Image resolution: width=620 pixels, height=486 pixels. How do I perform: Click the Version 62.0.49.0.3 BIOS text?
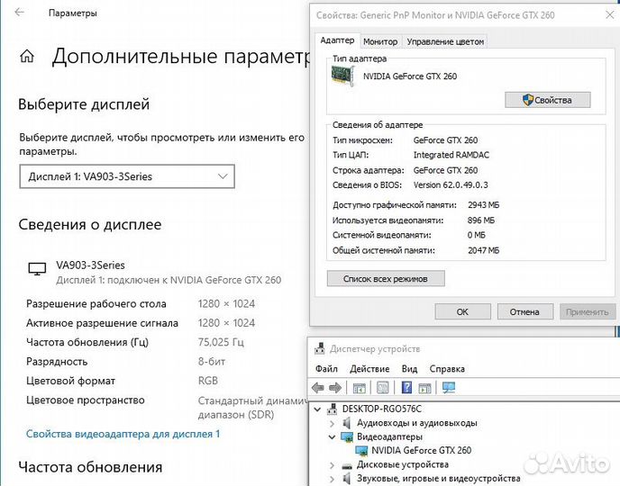click(451, 184)
